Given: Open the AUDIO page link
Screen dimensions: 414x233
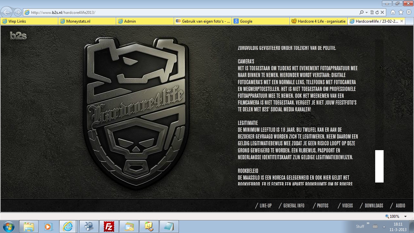Looking at the screenshot, I should (400, 205).
